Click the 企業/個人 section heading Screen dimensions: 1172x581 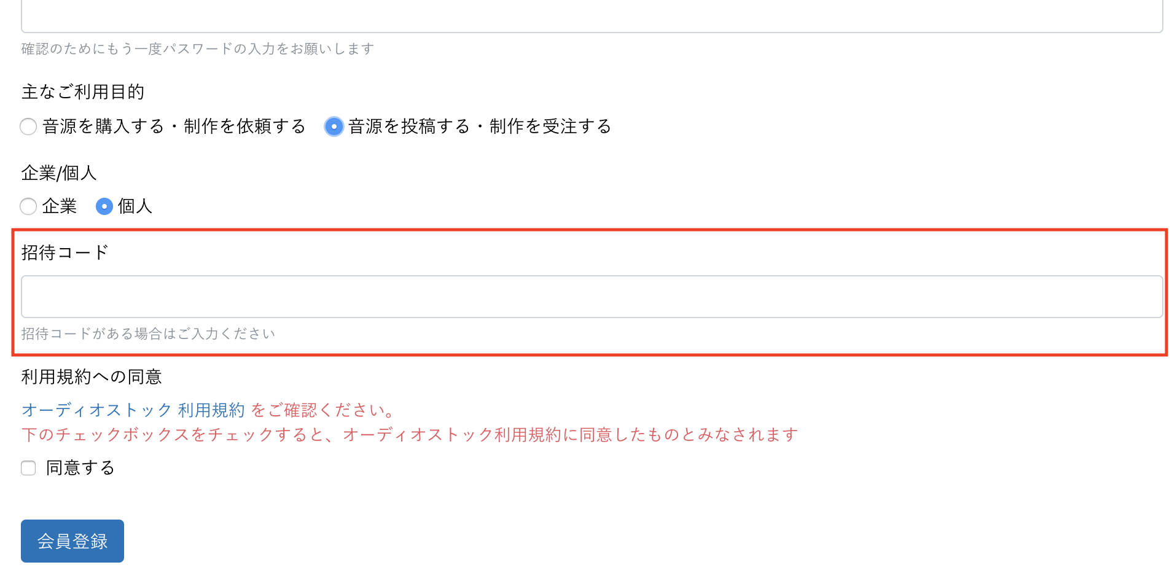point(59,173)
